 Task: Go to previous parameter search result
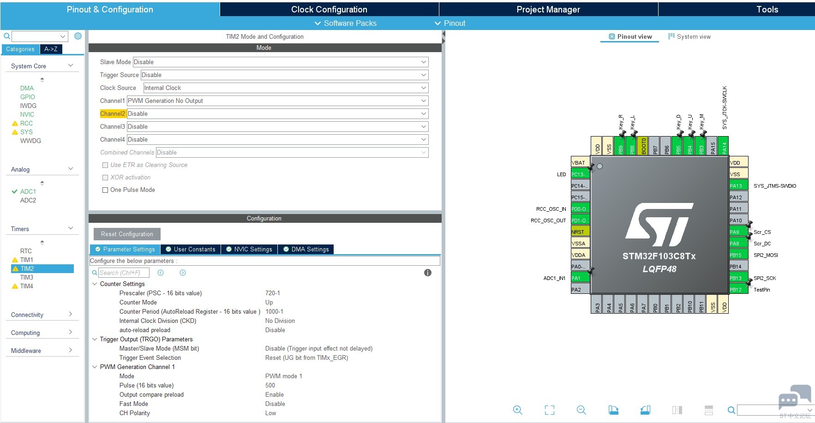click(x=161, y=273)
